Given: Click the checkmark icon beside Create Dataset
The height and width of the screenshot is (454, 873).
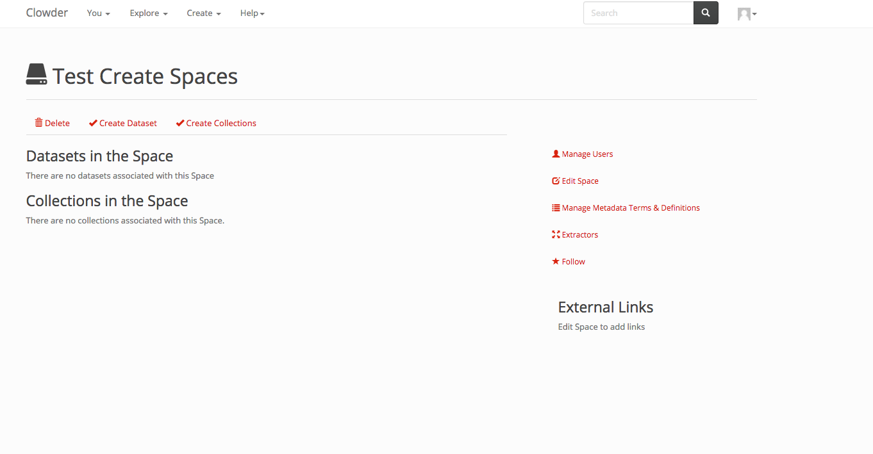Looking at the screenshot, I should coord(93,123).
